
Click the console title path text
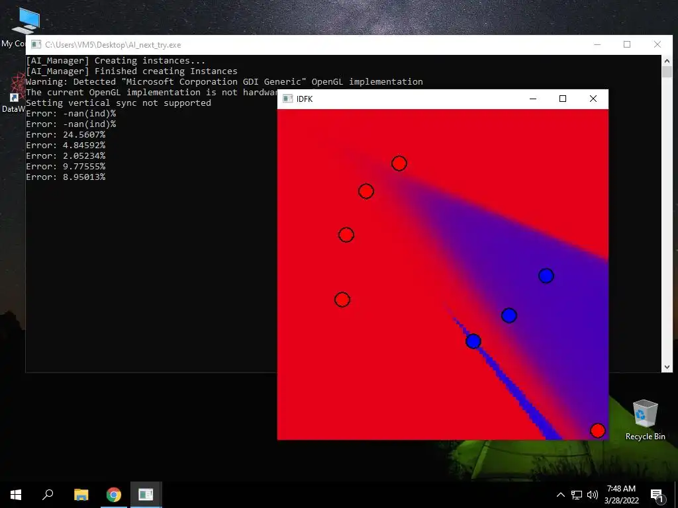point(113,45)
